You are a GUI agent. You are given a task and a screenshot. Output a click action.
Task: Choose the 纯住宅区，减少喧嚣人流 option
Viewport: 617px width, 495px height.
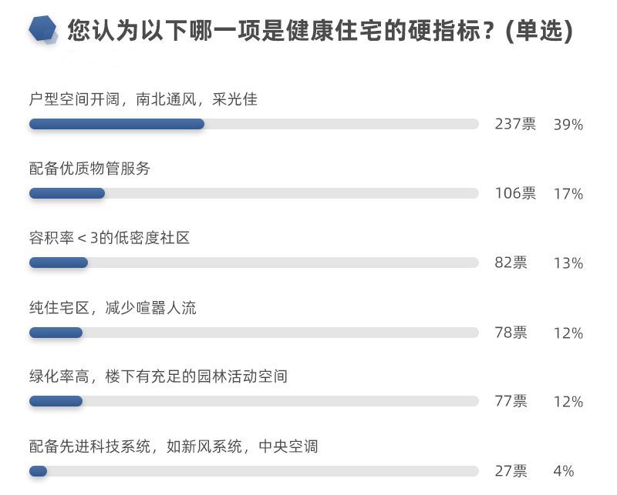[x=113, y=308]
